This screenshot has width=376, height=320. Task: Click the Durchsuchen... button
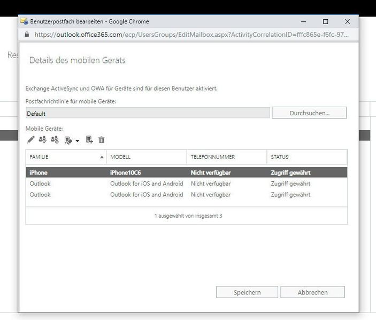[x=309, y=113]
